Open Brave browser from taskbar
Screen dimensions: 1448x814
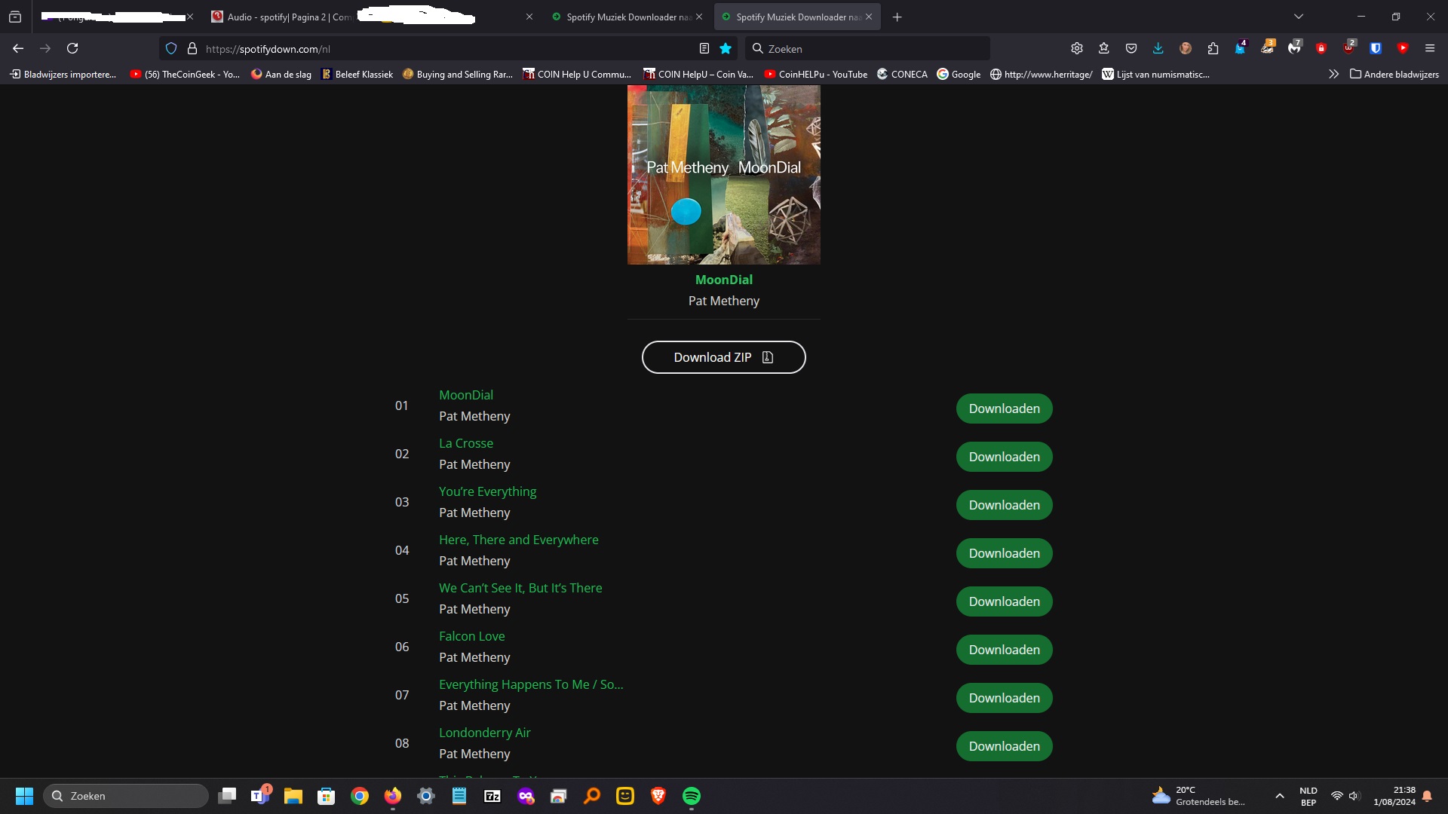658,796
